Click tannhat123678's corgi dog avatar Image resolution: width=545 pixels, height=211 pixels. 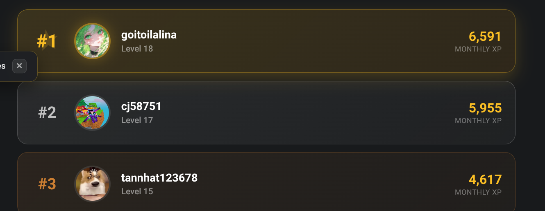(92, 184)
